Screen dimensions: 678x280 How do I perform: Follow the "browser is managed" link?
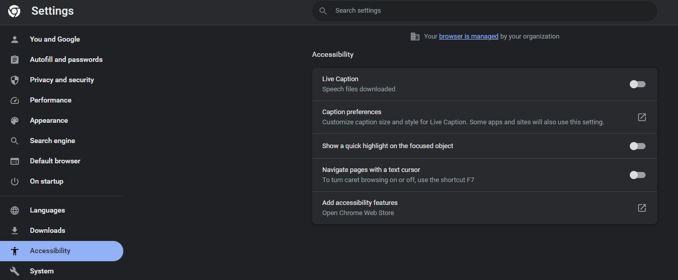click(468, 37)
